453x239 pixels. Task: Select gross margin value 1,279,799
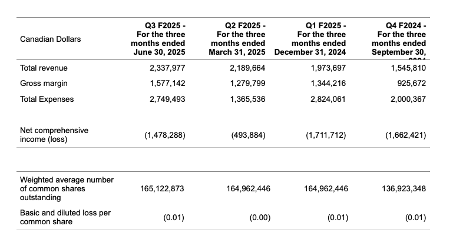tap(246, 84)
